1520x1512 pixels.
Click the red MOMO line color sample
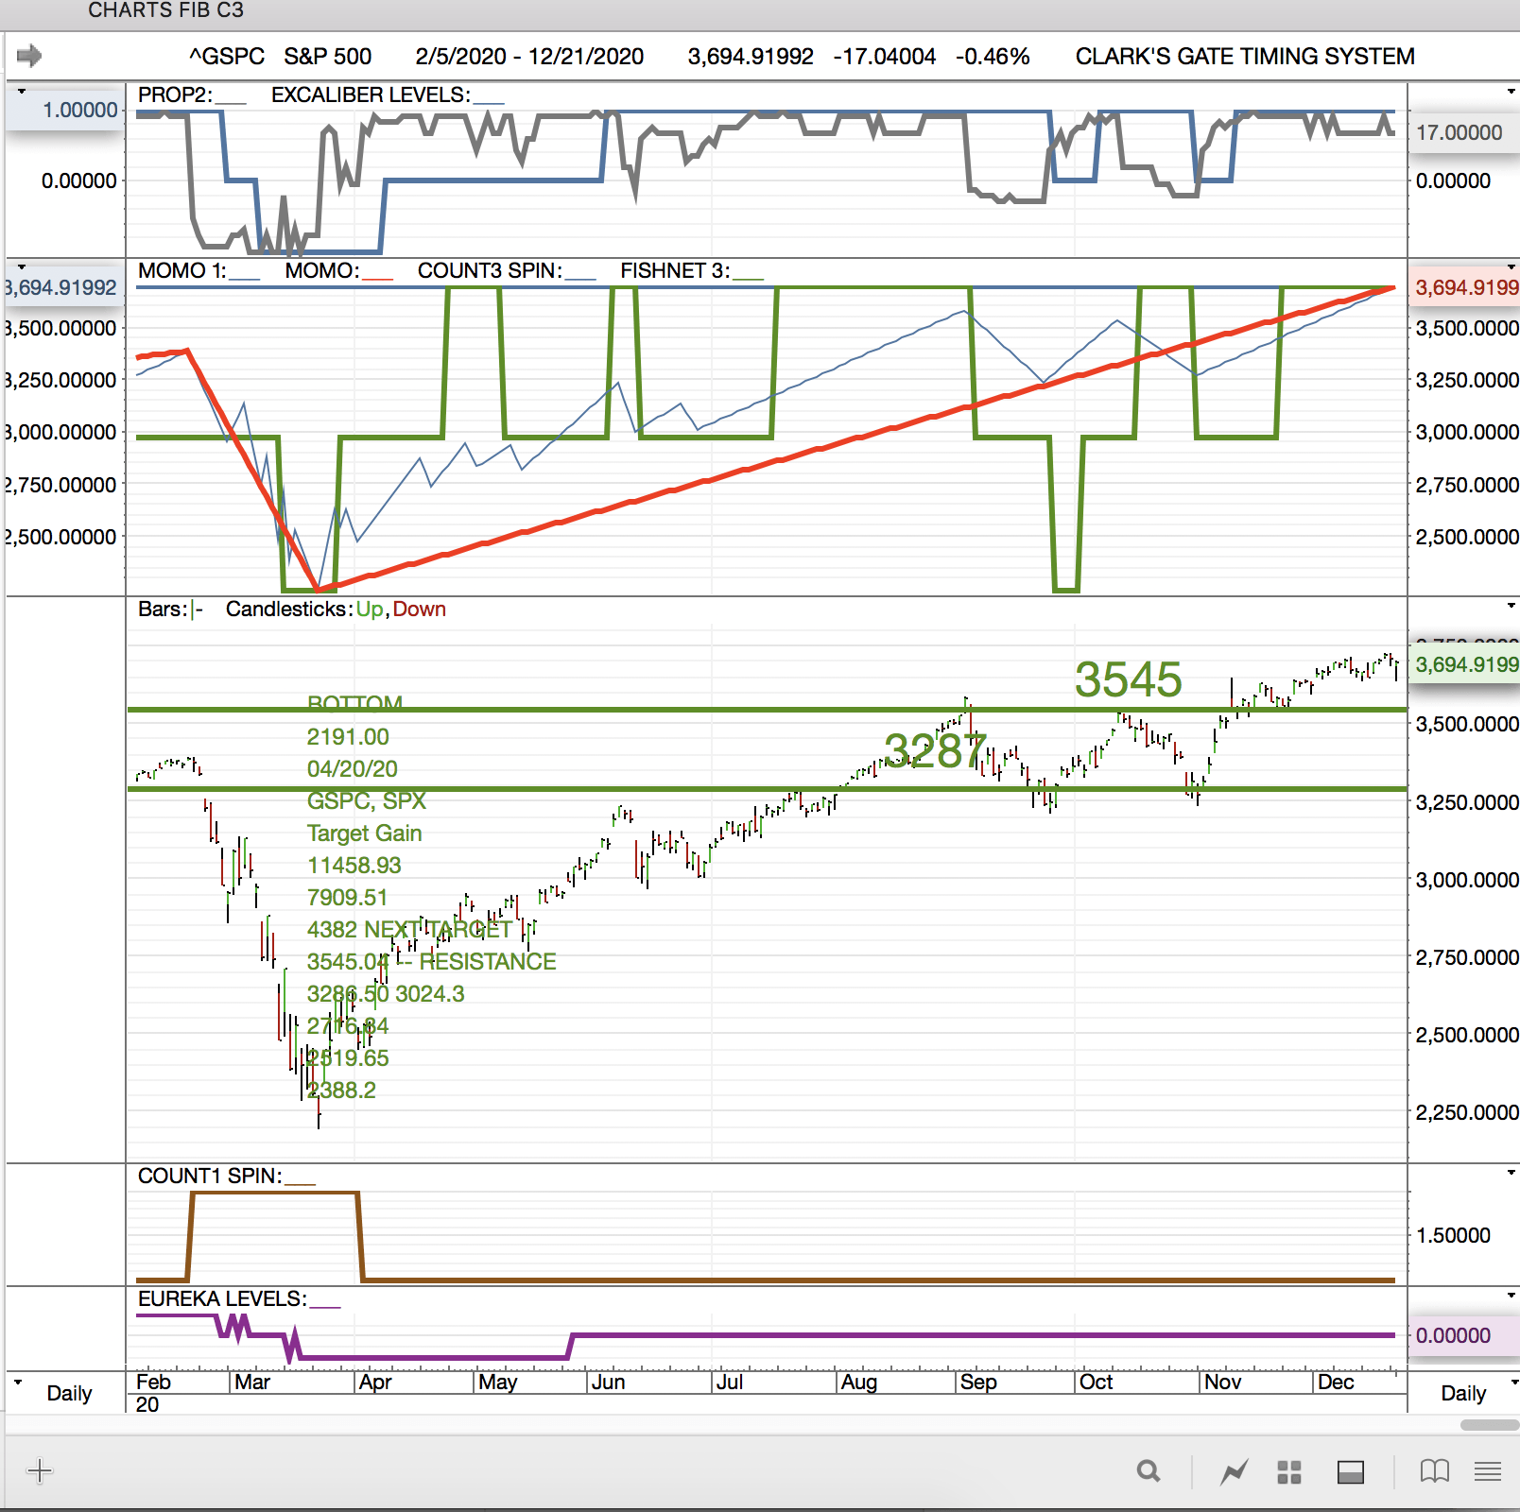(x=377, y=277)
